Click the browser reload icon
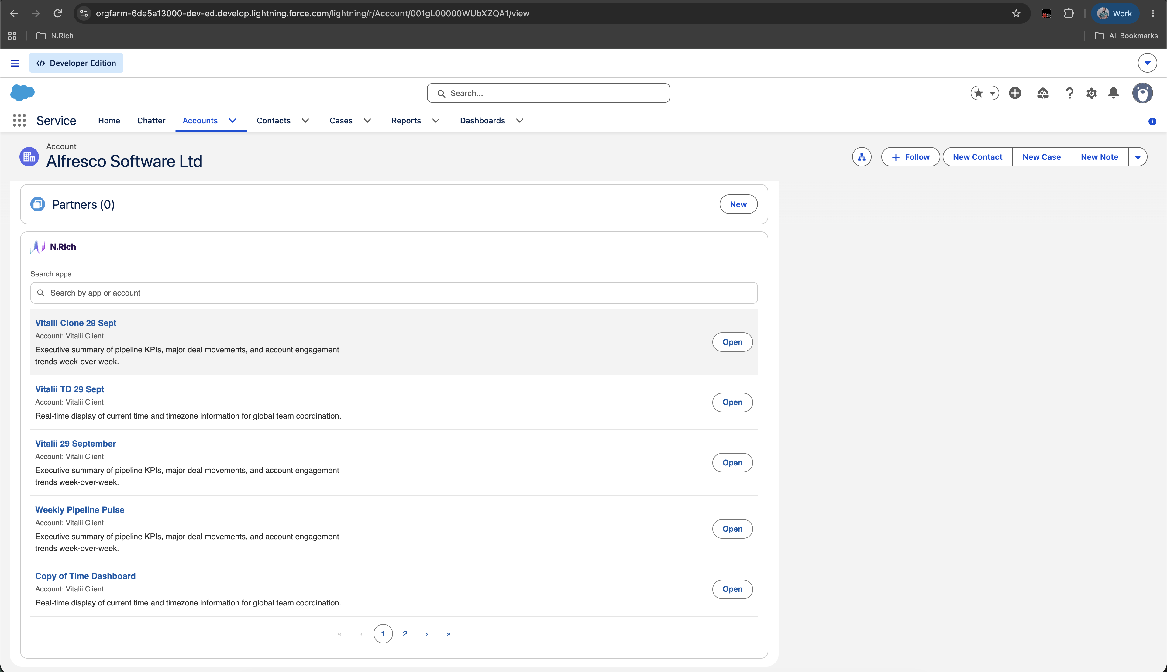 click(x=58, y=13)
